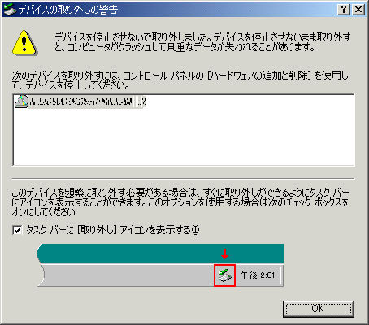Click the empty area of the device listbox
This screenshot has height=325, width=369.
(x=183, y=136)
